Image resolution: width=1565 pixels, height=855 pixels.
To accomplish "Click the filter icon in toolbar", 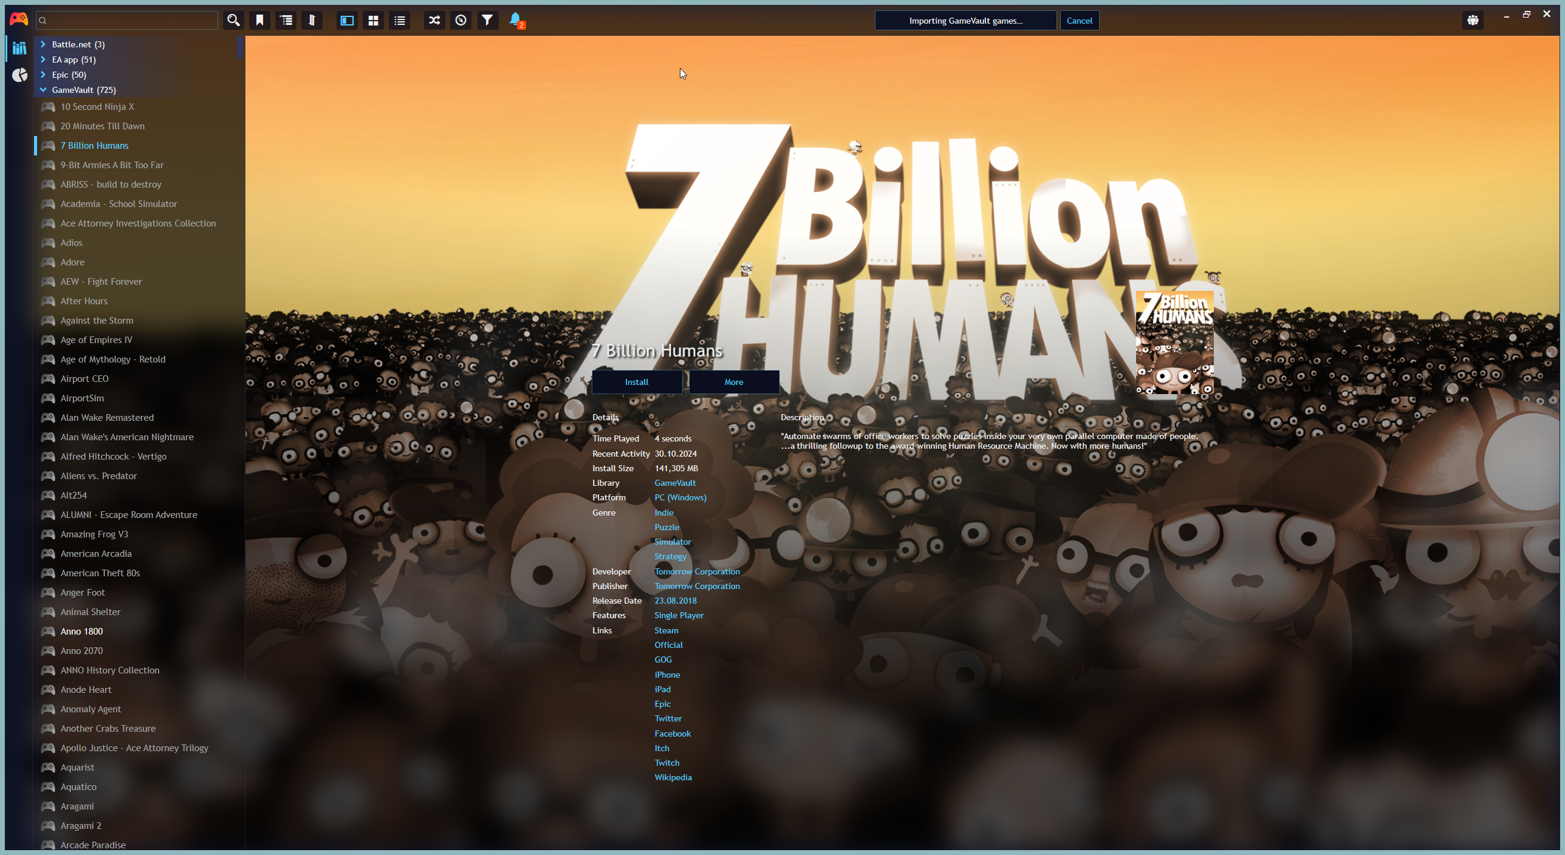I will (488, 20).
